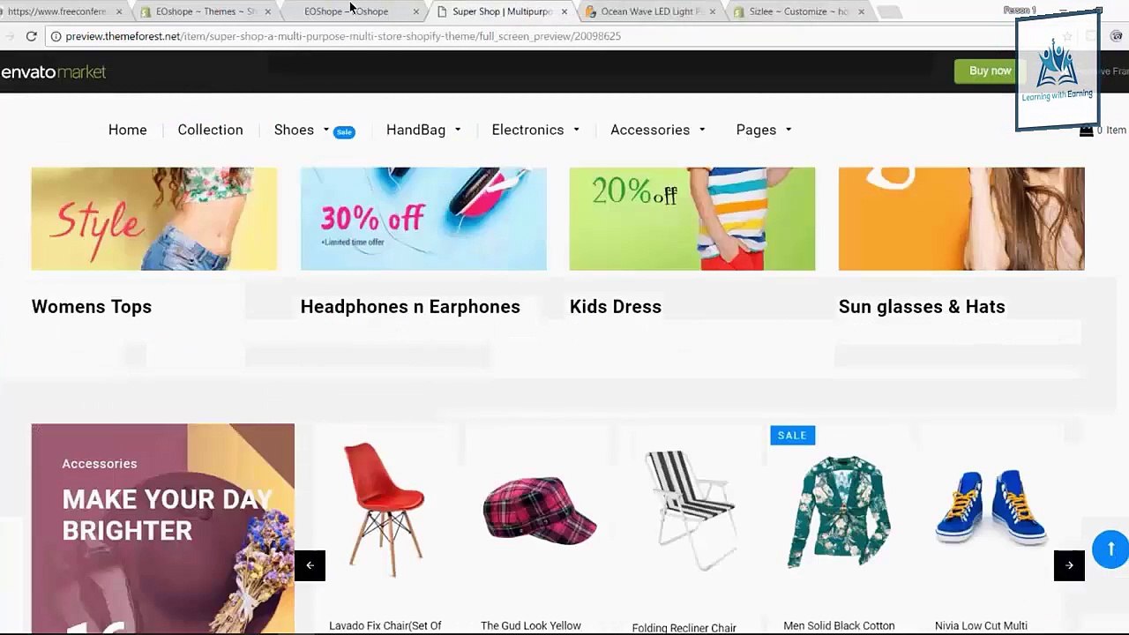This screenshot has height=635, width=1129.
Task: Expand the Shoes dropdown menu
Action: [x=301, y=130]
